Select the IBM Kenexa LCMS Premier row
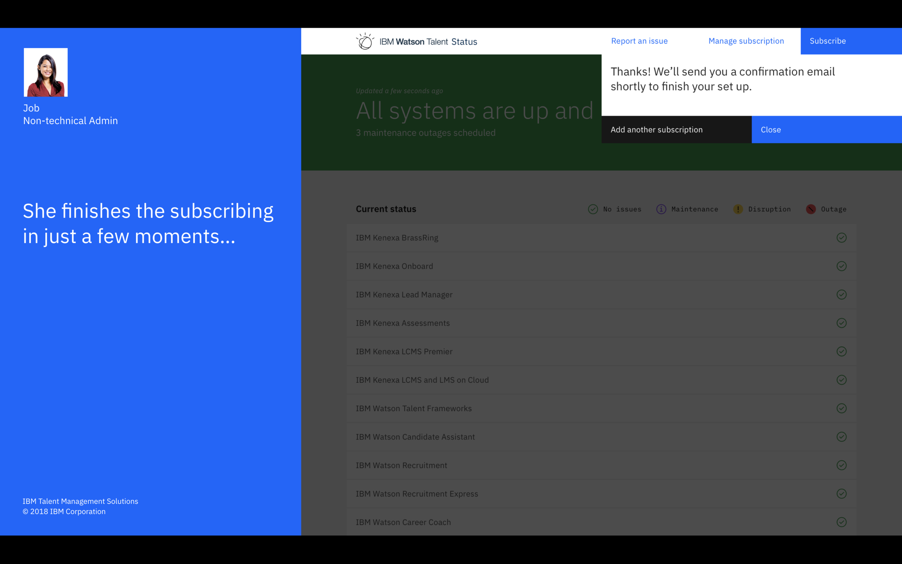902x564 pixels. click(601, 351)
